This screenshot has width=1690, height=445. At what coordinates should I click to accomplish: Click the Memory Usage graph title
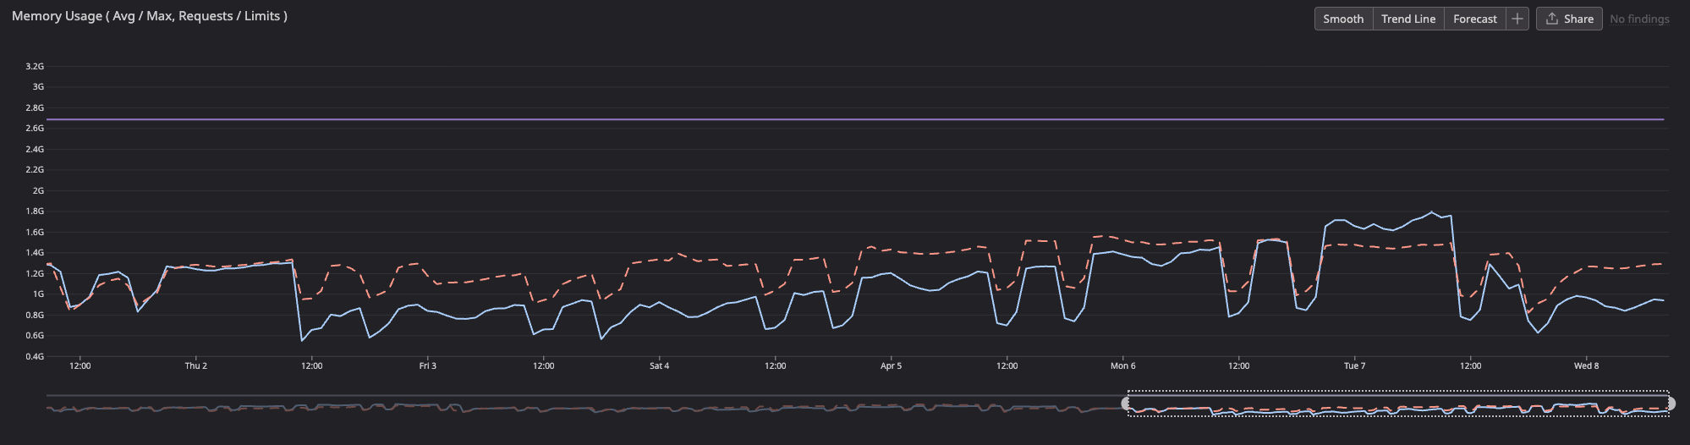click(150, 16)
